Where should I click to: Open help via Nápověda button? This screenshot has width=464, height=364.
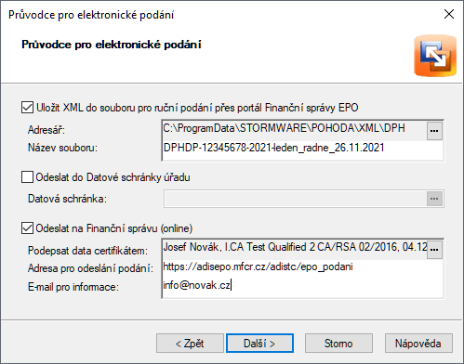click(418, 344)
